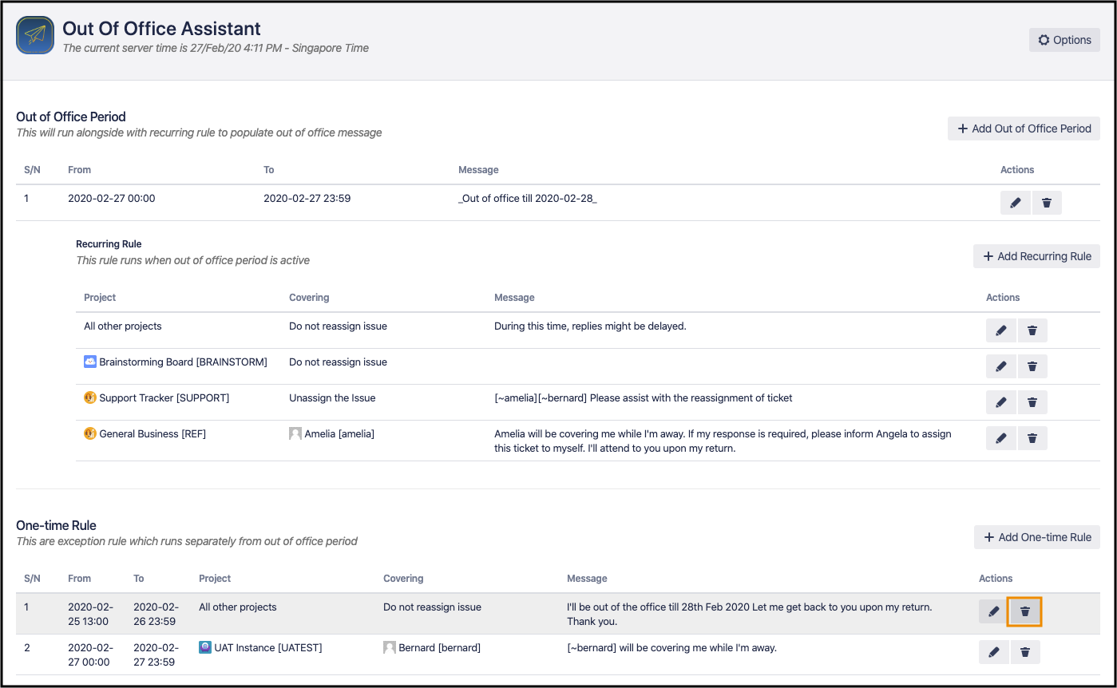Edit the 'All other projects' recurring rule
Screen dimensions: 1117x688
tap(1000, 330)
